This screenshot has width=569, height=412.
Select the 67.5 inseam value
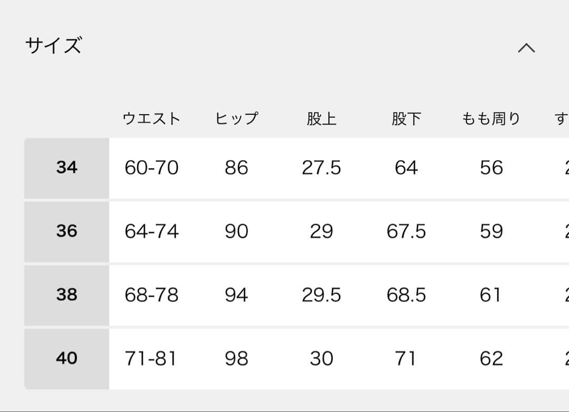click(x=406, y=232)
